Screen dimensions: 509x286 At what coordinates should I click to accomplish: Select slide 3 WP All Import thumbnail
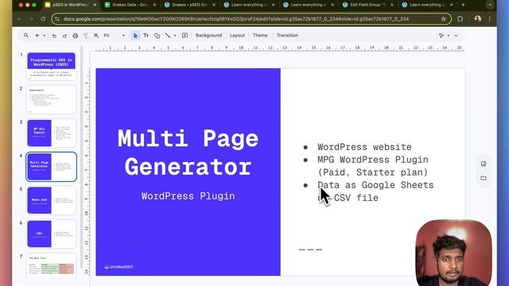[51, 133]
